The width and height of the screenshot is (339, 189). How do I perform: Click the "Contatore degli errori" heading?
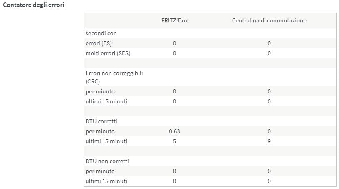33,6
